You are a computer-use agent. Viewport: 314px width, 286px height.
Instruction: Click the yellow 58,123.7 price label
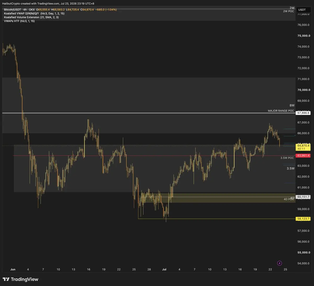pyautogui.click(x=303, y=219)
